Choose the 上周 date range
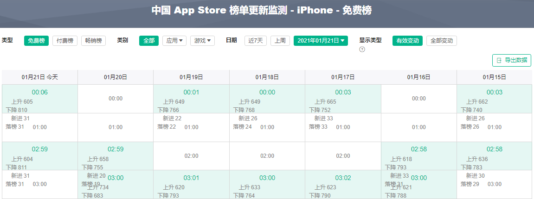Screen dimensions: 534x199 280,41
